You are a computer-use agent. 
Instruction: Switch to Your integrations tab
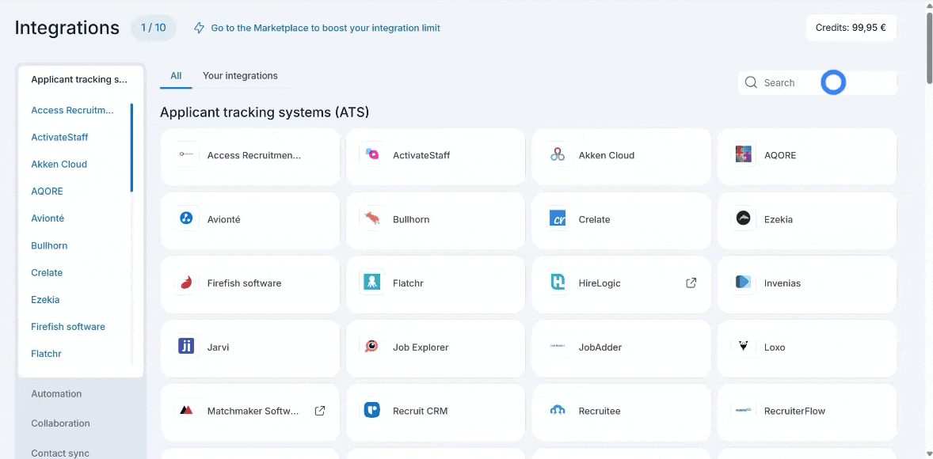(x=240, y=76)
